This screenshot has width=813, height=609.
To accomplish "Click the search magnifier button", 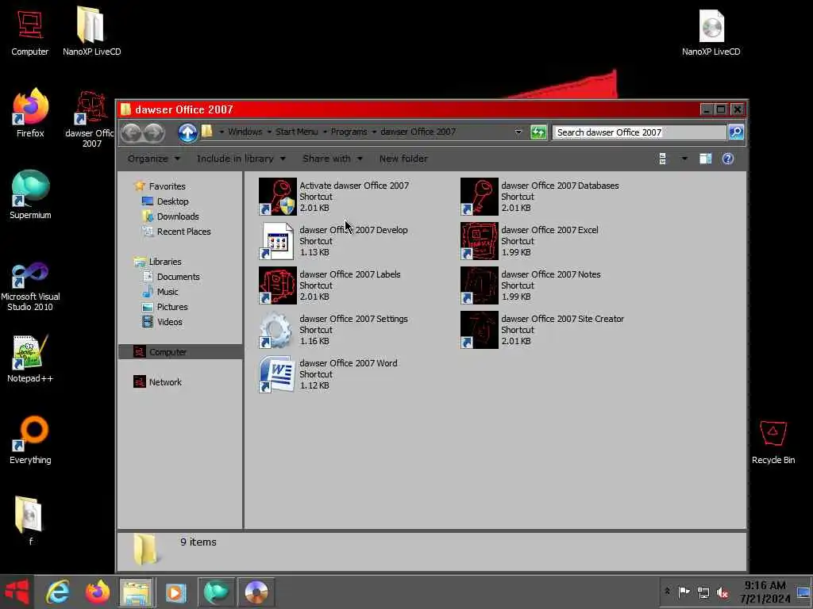I will pyautogui.click(x=736, y=132).
